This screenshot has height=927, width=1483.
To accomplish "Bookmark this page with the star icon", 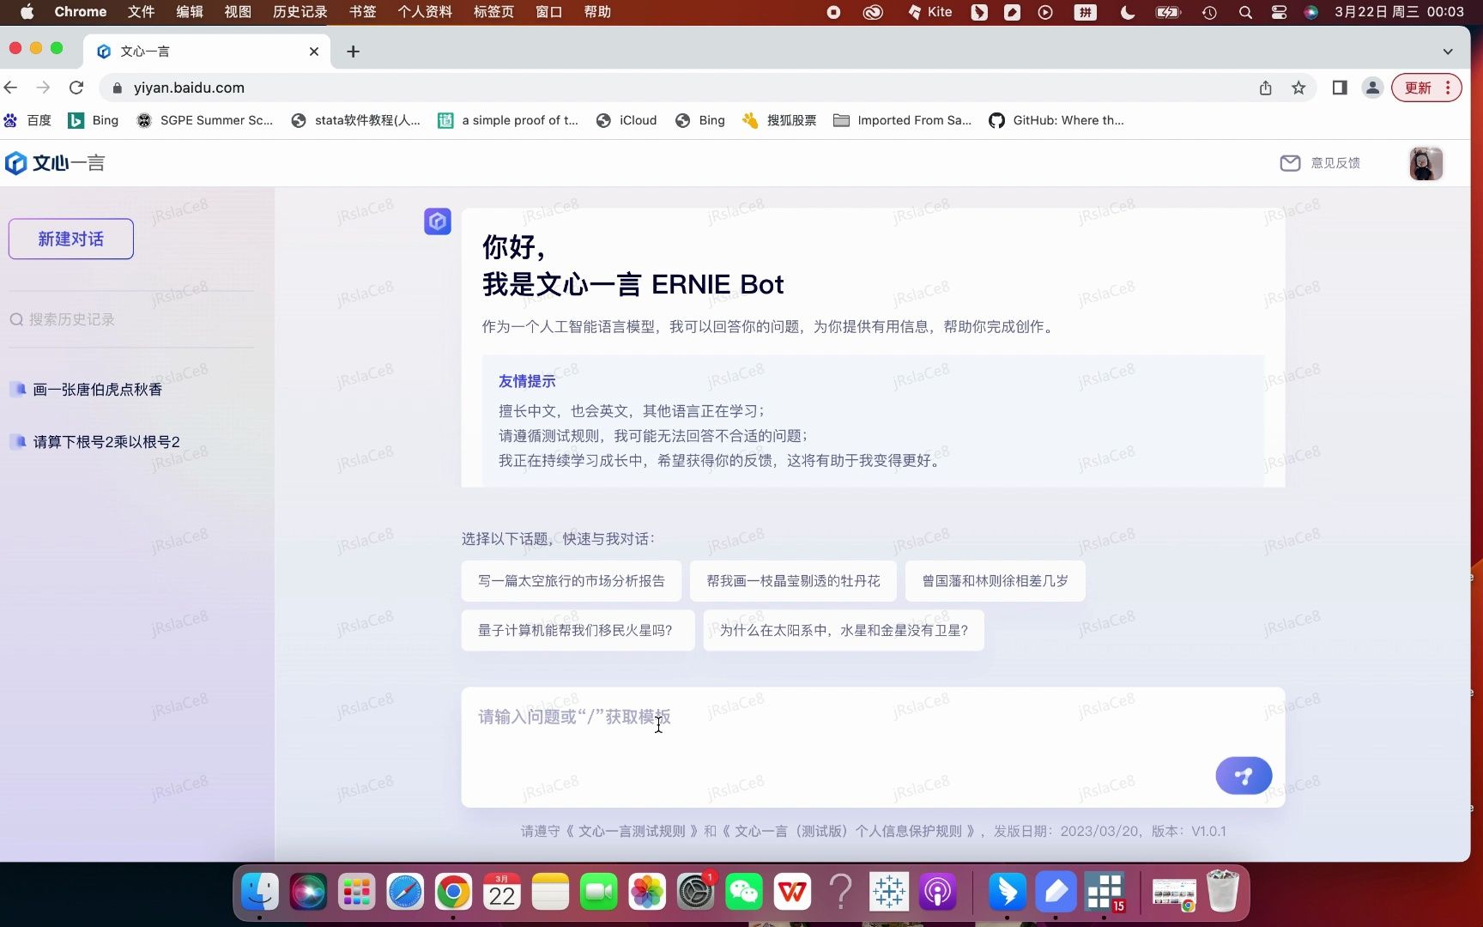I will pos(1298,88).
